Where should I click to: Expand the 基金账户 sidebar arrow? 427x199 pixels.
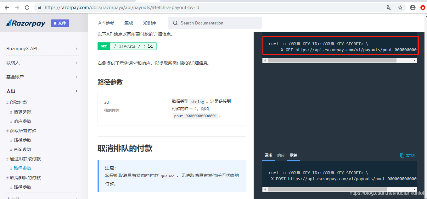pos(77,77)
